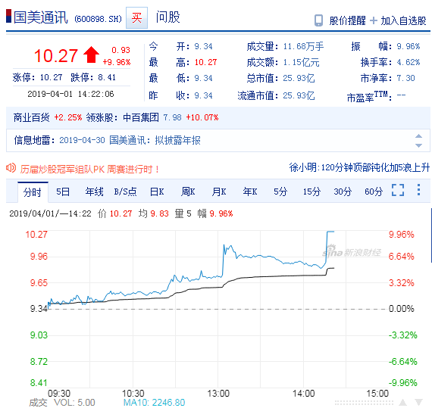Select the 5分 chart tab
The image size is (432, 408).
point(280,192)
